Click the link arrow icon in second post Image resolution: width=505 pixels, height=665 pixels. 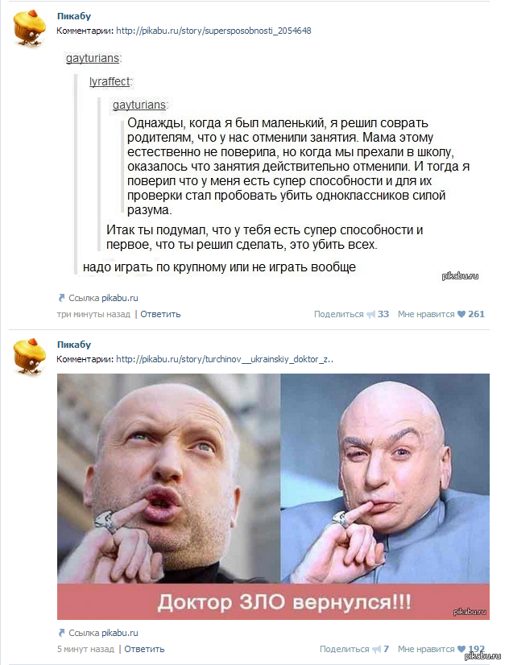click(x=61, y=633)
